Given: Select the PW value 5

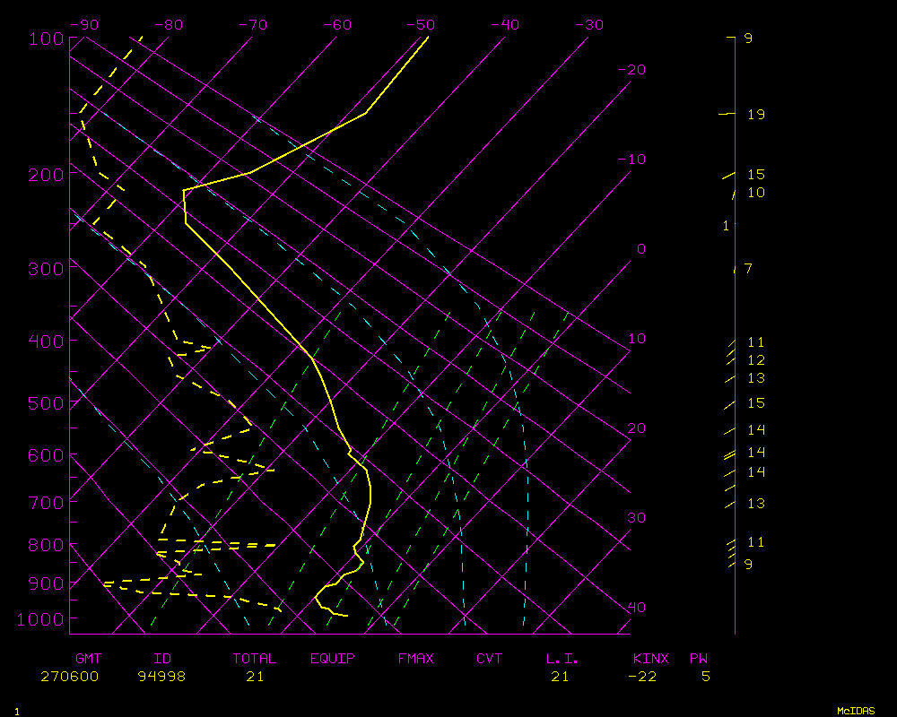Looking at the screenshot, I should coord(706,677).
